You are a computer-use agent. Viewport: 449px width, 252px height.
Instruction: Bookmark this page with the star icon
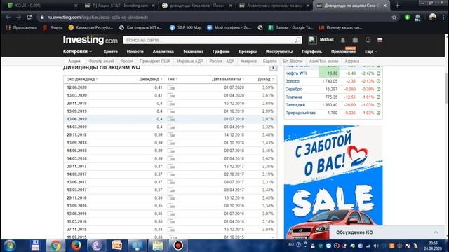tap(394, 17)
